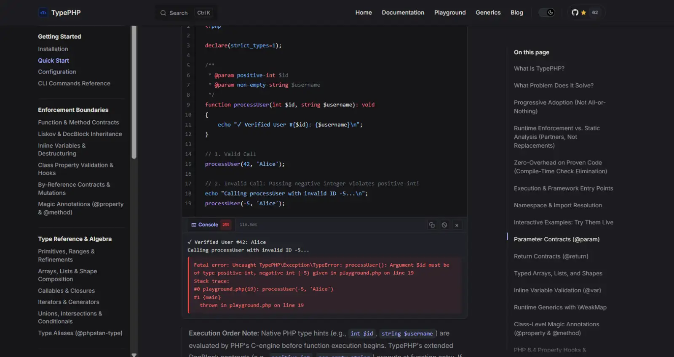
Task: Select the Console tab
Action: (211, 225)
